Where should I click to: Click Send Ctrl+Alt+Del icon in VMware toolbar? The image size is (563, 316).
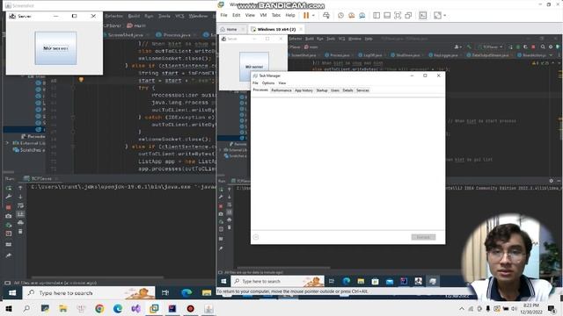(x=326, y=16)
